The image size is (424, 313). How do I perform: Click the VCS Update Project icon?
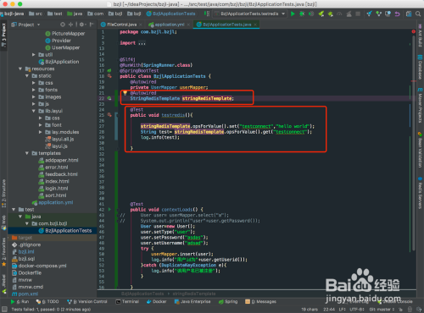coord(369,14)
